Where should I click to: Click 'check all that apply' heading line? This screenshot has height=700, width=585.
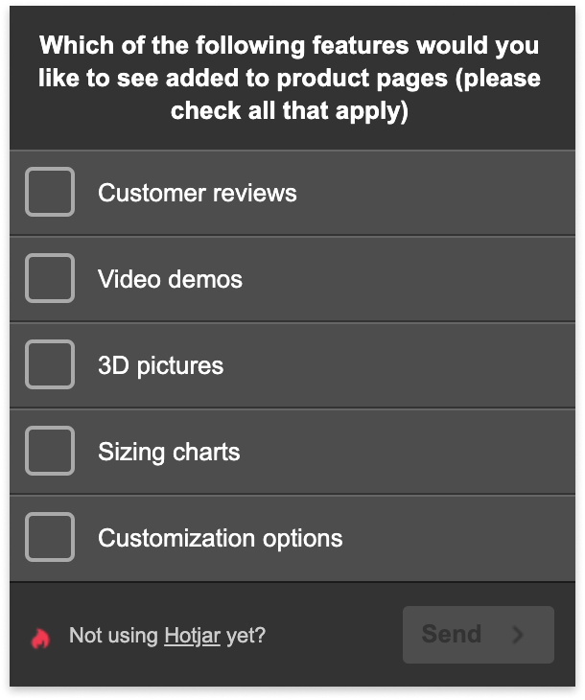[x=290, y=110]
